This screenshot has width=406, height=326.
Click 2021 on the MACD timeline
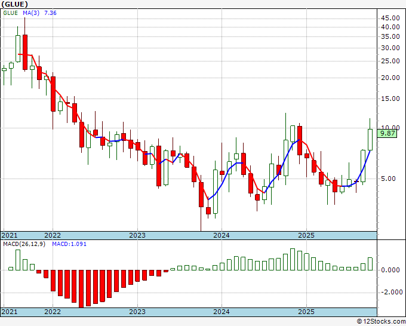(10, 312)
